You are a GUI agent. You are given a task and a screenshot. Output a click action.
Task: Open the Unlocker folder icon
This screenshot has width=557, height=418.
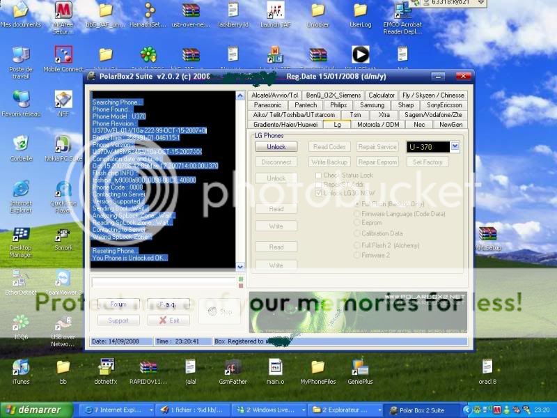pos(318,14)
